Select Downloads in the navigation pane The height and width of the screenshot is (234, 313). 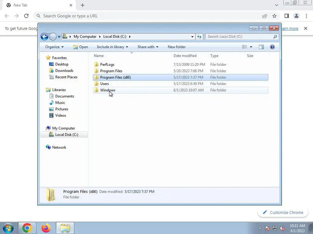[64, 71]
